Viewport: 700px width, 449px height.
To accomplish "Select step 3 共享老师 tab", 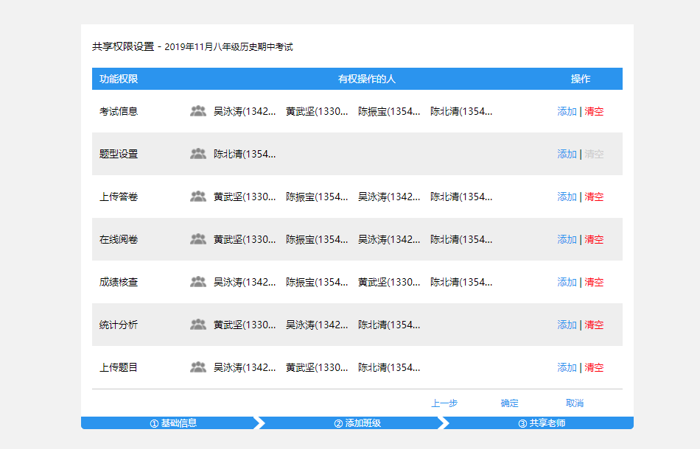I will [x=542, y=423].
